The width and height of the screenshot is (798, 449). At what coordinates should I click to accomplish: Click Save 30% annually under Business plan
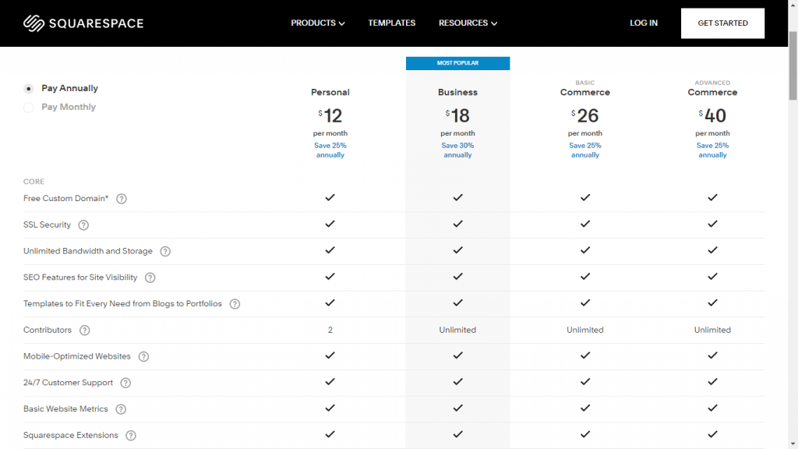[x=457, y=150]
